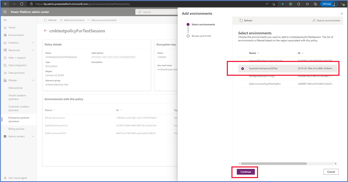The width and height of the screenshot is (348, 182).
Task: Click Ask virtual agent link
Action: (x=18, y=178)
